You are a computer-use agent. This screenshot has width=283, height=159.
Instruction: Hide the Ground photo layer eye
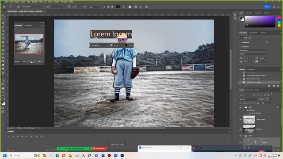click(x=241, y=129)
